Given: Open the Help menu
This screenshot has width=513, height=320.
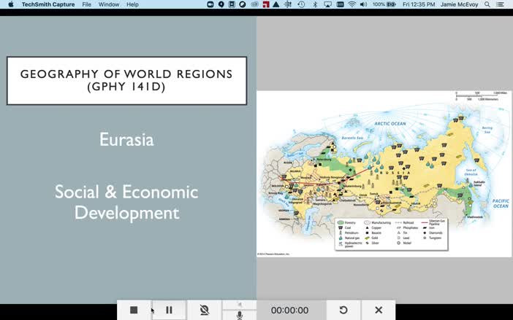Looking at the screenshot, I should click(132, 4).
